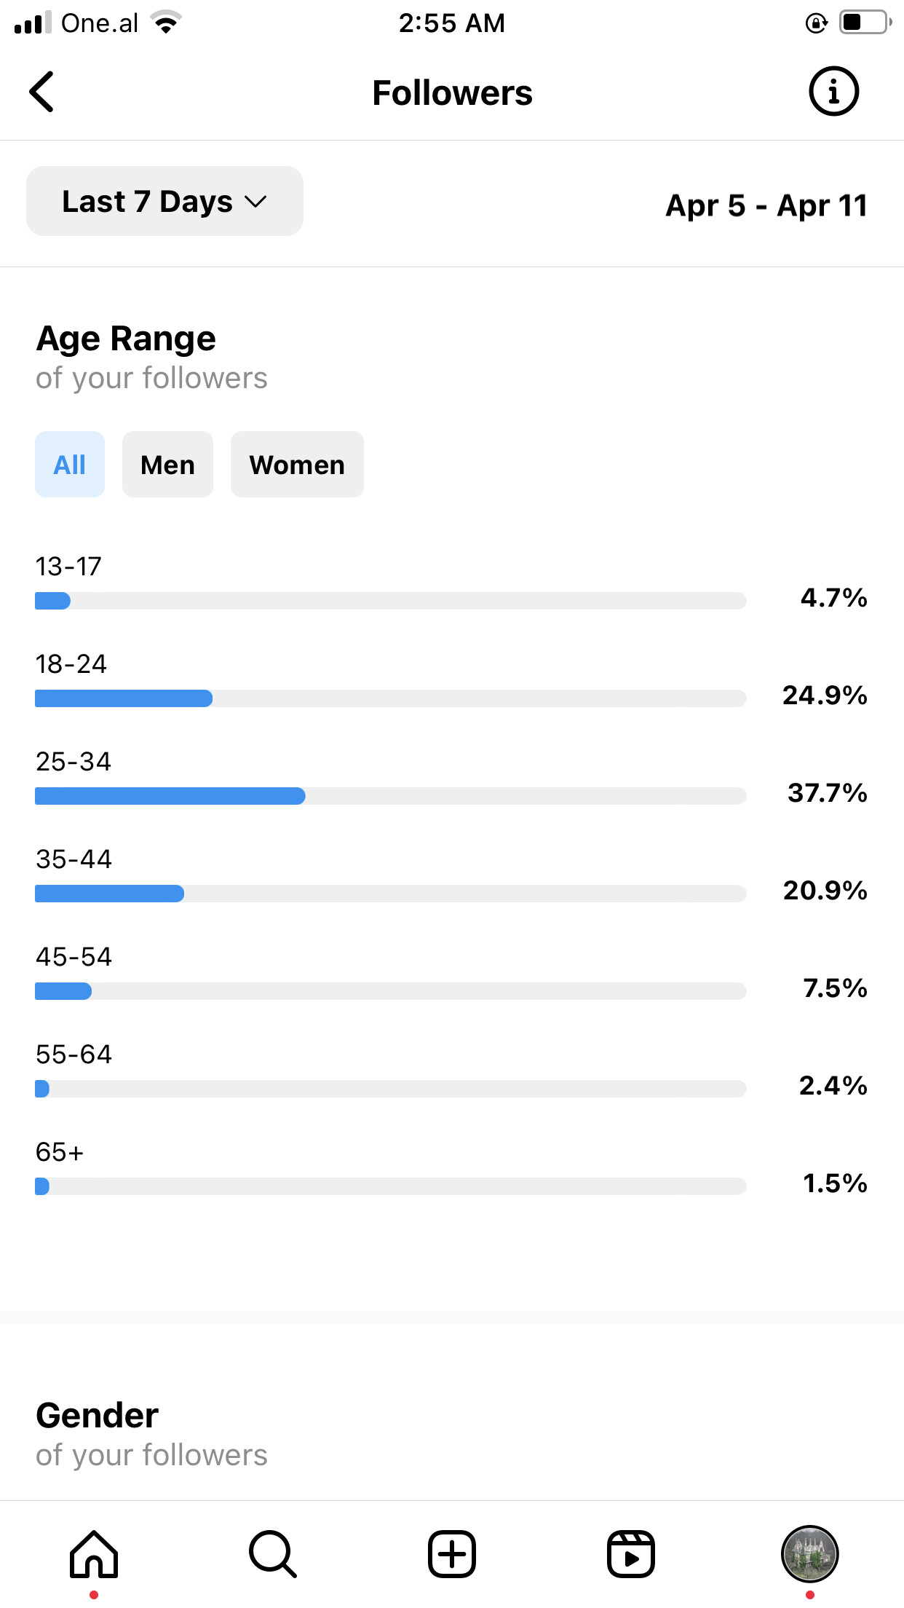The image size is (904, 1608).
Task: Filter age range by Women
Action: coord(297,465)
